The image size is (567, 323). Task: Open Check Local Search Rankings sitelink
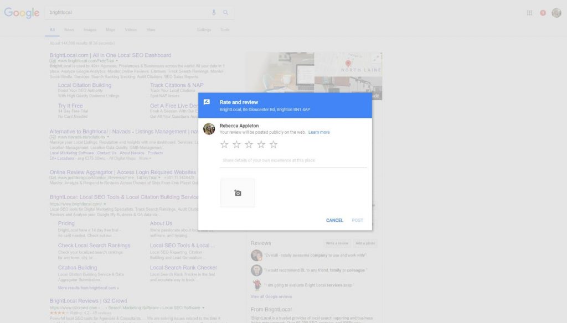coord(94,246)
